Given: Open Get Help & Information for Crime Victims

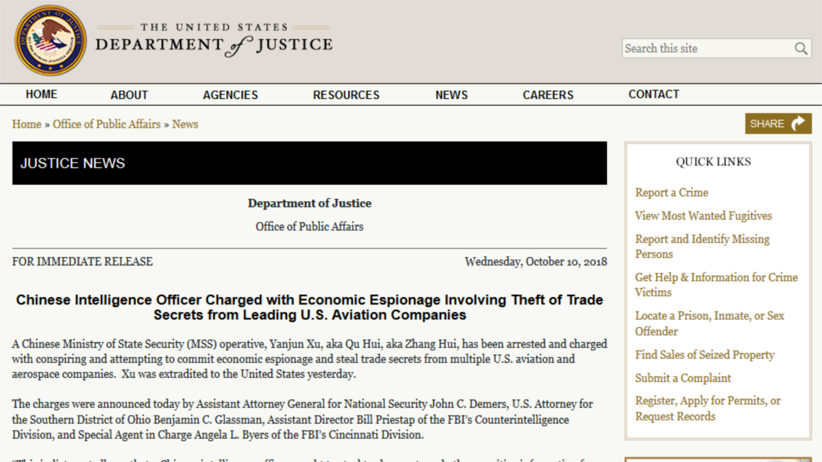Looking at the screenshot, I should [717, 285].
